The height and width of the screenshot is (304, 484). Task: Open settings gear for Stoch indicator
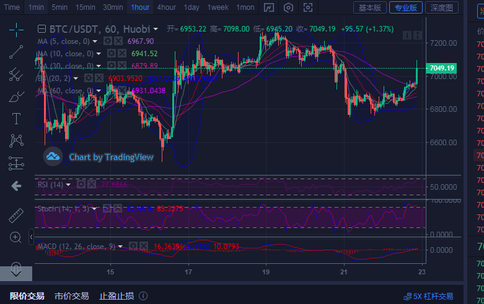pos(107,209)
